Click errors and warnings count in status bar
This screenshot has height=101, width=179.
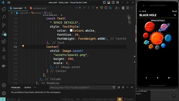tap(11, 99)
